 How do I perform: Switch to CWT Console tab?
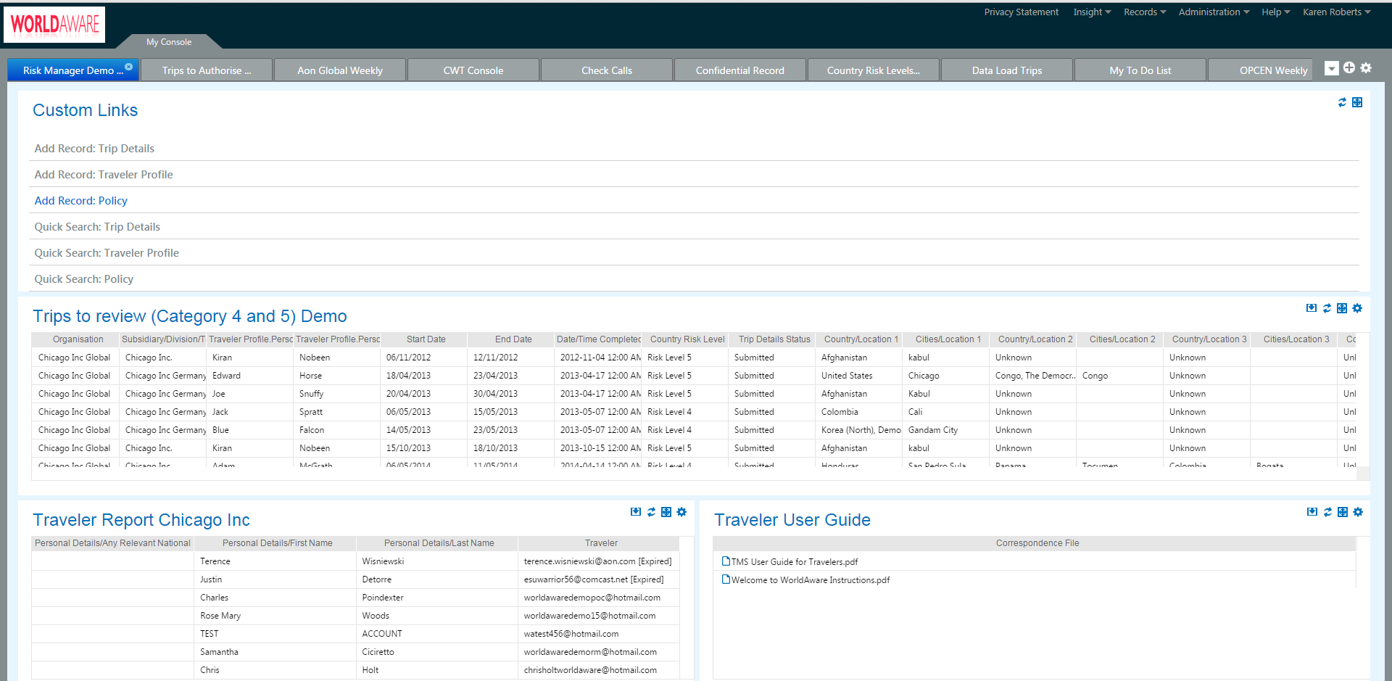click(x=473, y=70)
